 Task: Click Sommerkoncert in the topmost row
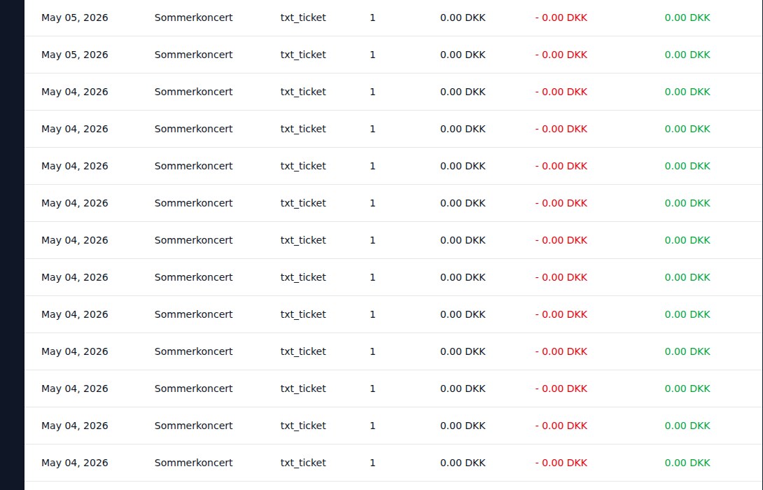(x=194, y=18)
